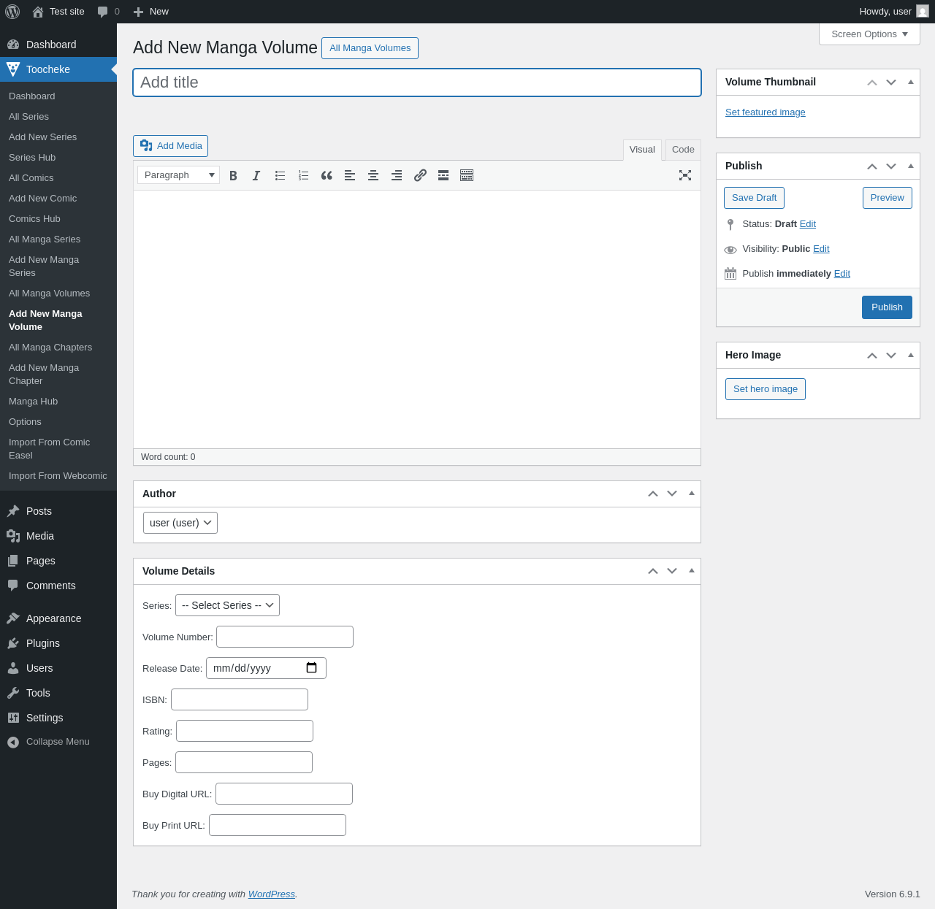The width and height of the screenshot is (935, 909).
Task: Click the Set featured image link
Action: tap(765, 112)
